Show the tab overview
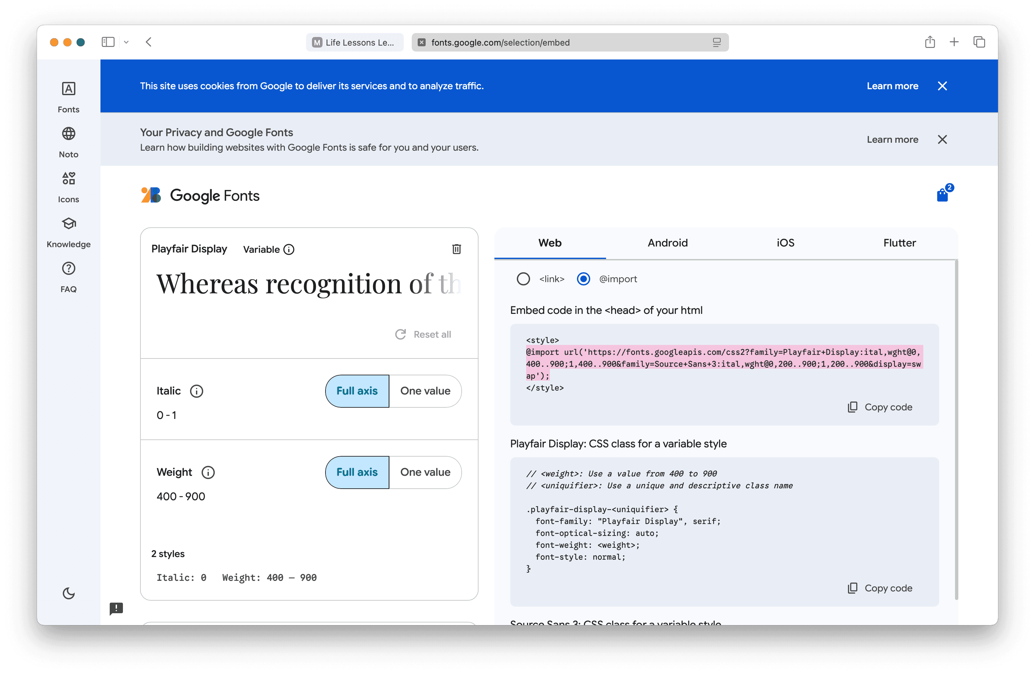Viewport: 1035px width, 674px height. [979, 42]
